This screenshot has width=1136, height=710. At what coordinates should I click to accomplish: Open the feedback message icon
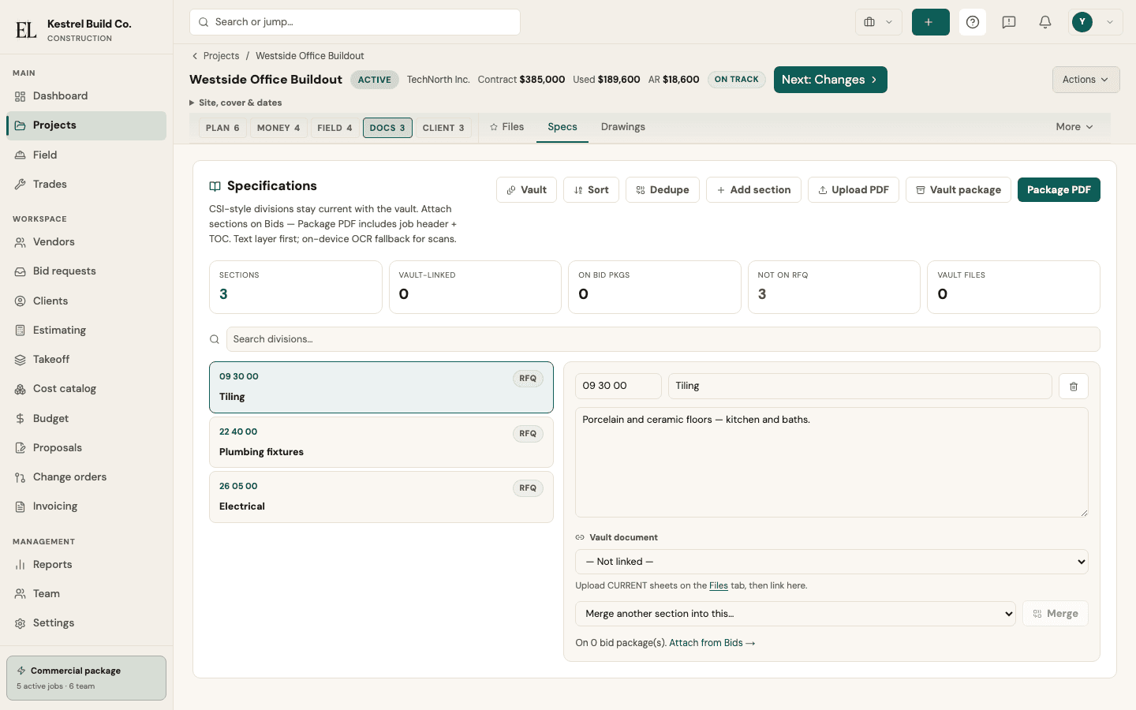pyautogui.click(x=1009, y=22)
